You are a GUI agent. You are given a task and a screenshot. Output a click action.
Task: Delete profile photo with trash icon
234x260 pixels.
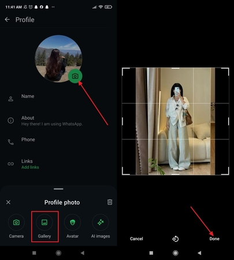pos(110,202)
